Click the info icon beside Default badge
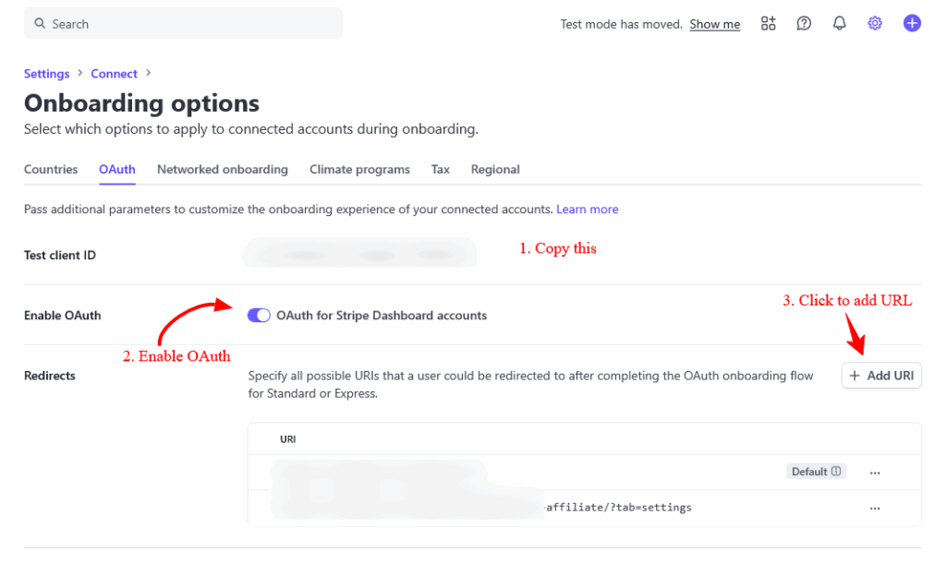Screen dimensions: 946x564 (x=836, y=472)
